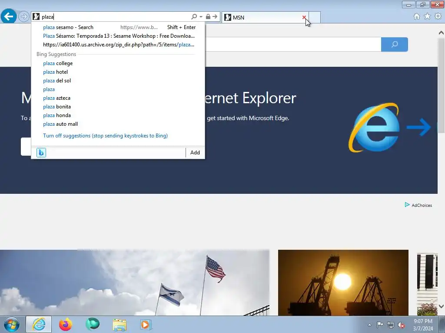This screenshot has height=333, width=445.
Task: Choose the plain 'plaza' suggestion
Action: 118,89
